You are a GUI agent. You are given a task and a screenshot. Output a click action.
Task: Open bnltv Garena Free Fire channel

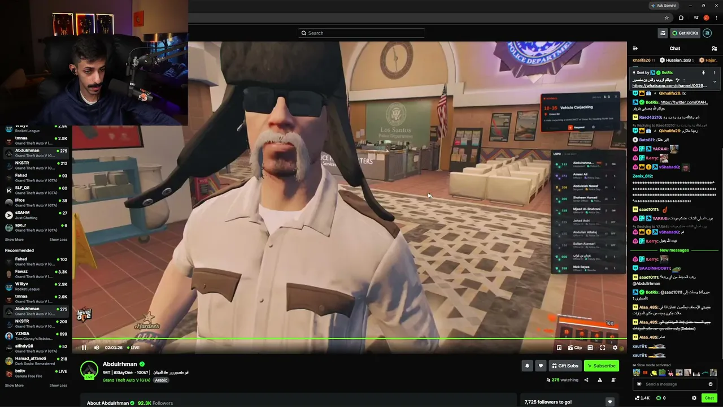36,374
